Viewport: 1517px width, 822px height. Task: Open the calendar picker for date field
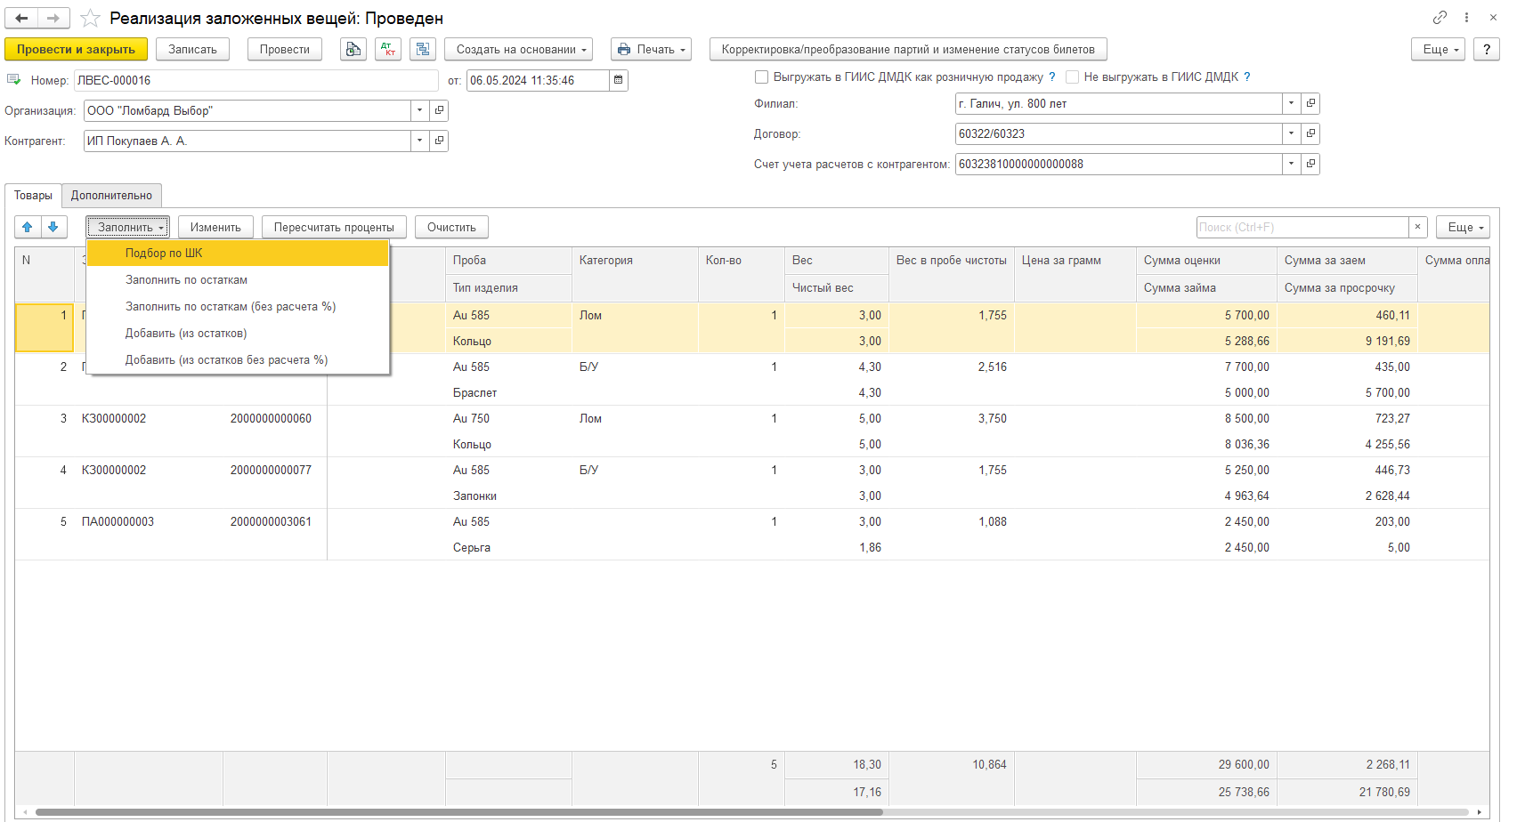(x=619, y=80)
